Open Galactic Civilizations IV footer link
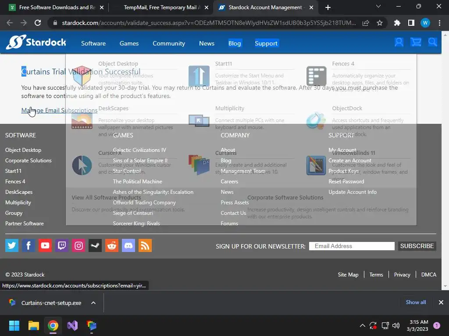The width and height of the screenshot is (449, 336). tap(139, 150)
